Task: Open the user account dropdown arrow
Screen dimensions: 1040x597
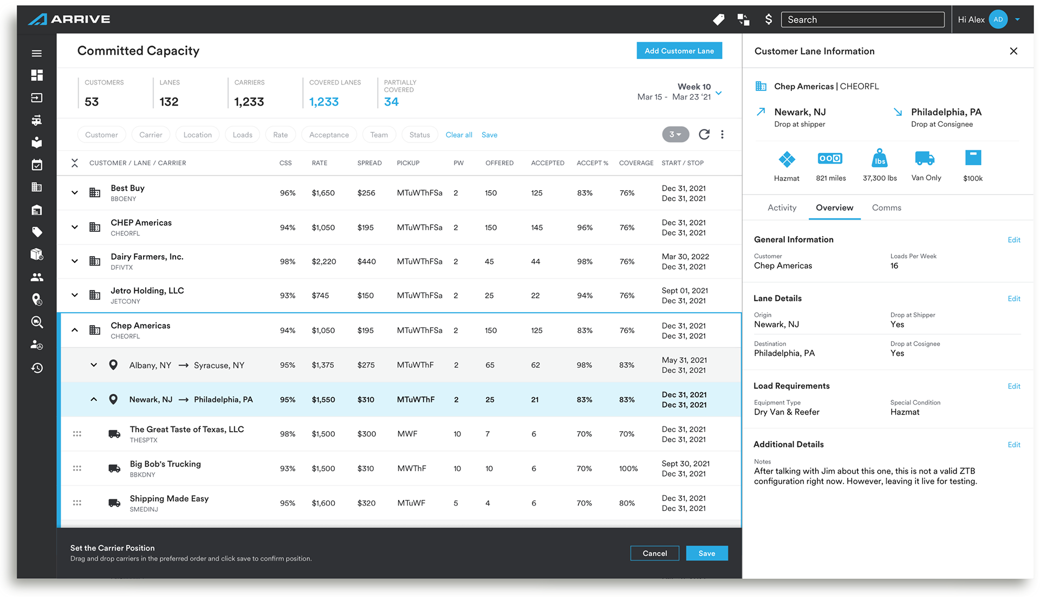Action: tap(1018, 20)
